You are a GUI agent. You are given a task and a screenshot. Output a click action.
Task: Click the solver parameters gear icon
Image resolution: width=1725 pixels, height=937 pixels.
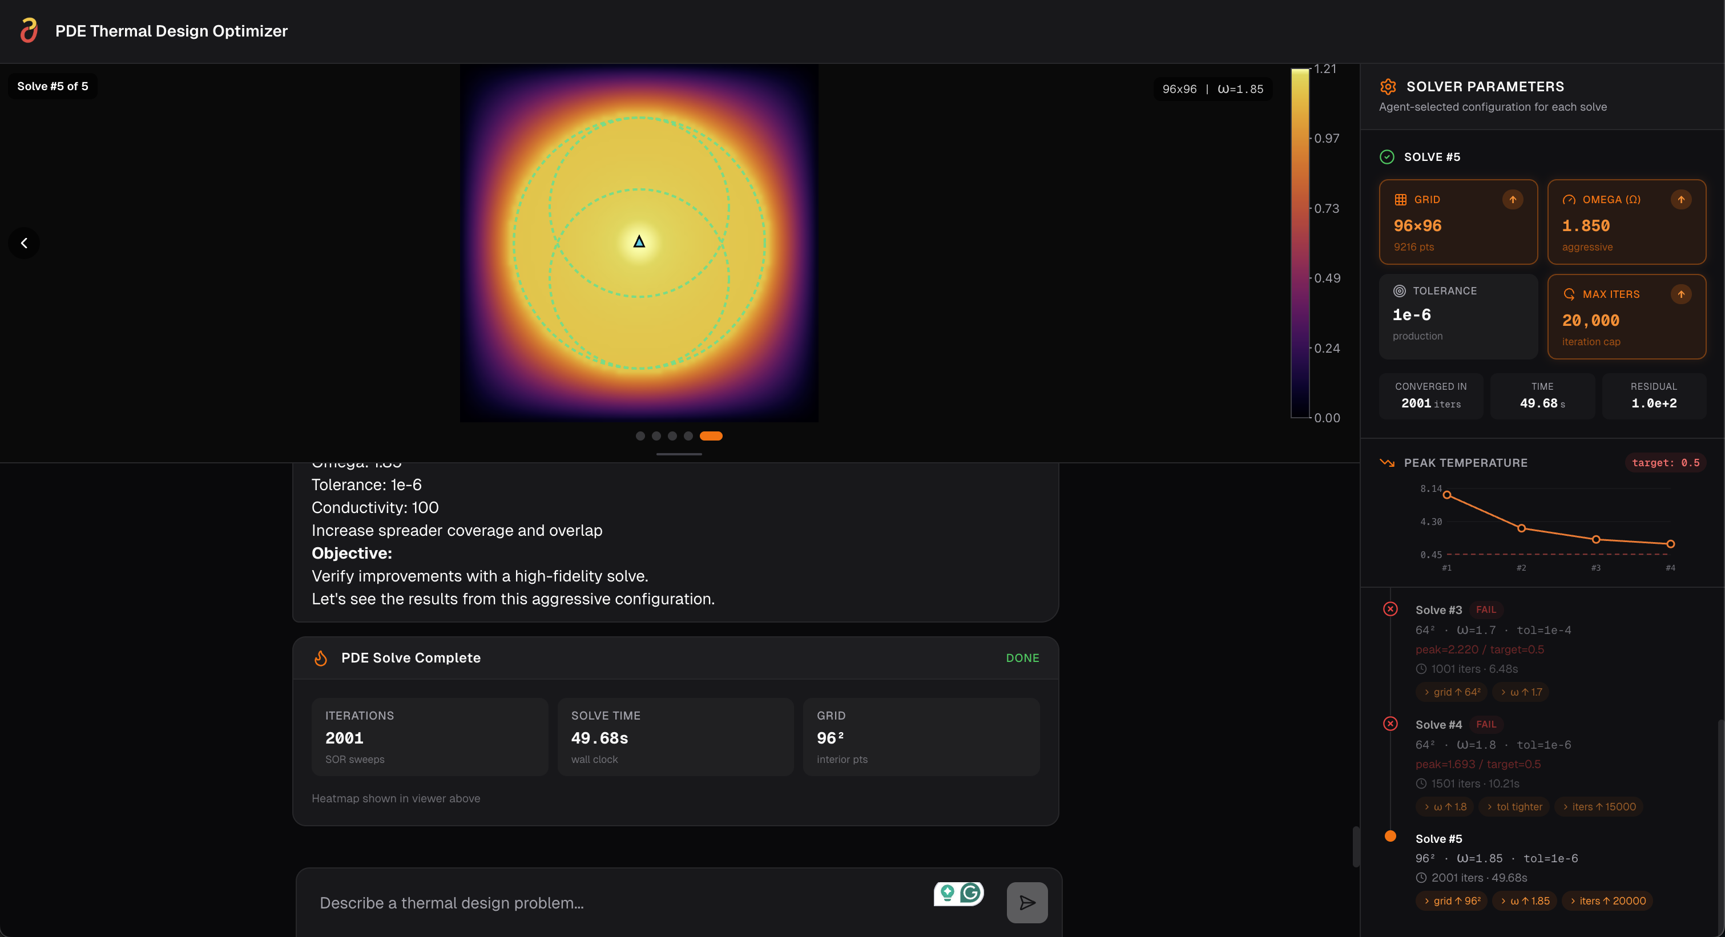[x=1388, y=86]
